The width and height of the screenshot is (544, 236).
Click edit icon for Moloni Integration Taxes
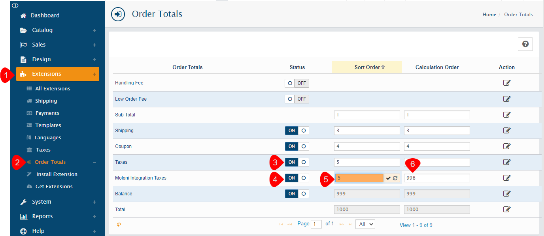[x=506, y=178]
